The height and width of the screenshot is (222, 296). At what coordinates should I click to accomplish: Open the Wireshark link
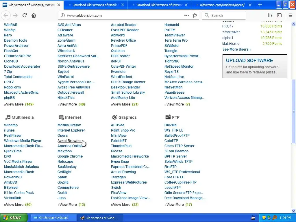pyautogui.click(x=66, y=51)
